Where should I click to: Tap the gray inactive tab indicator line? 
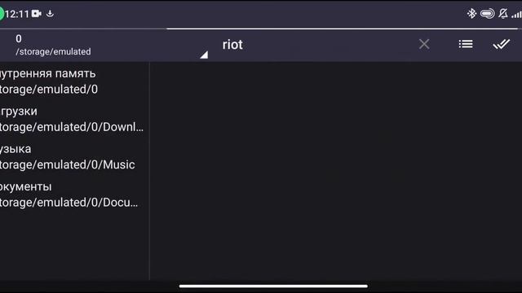pyautogui.click(x=83, y=29)
